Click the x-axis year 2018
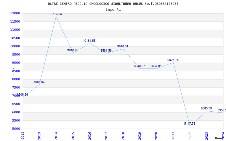Image resolution: width=226 pixels, height=141 pixels. pos(123,136)
